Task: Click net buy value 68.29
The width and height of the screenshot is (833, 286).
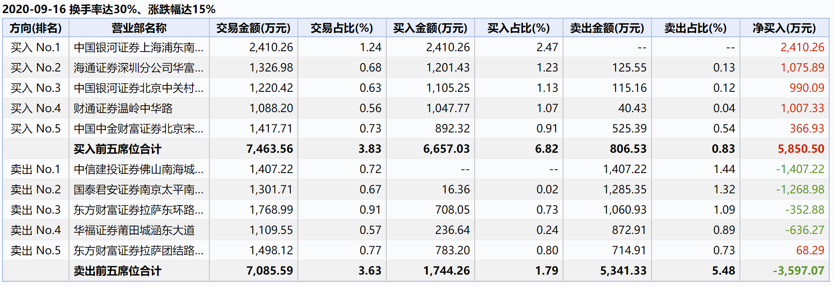Action: (x=810, y=250)
